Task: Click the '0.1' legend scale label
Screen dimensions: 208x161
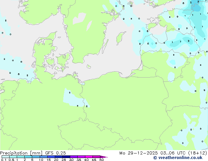Action: [x=4, y=160]
